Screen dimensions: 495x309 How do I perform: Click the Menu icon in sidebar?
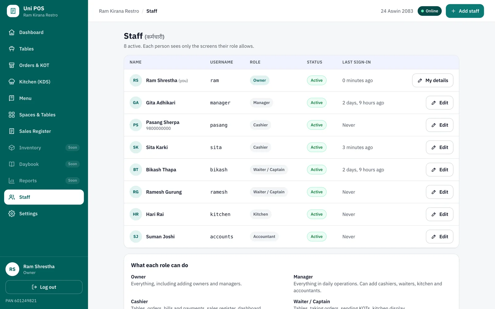(12, 98)
